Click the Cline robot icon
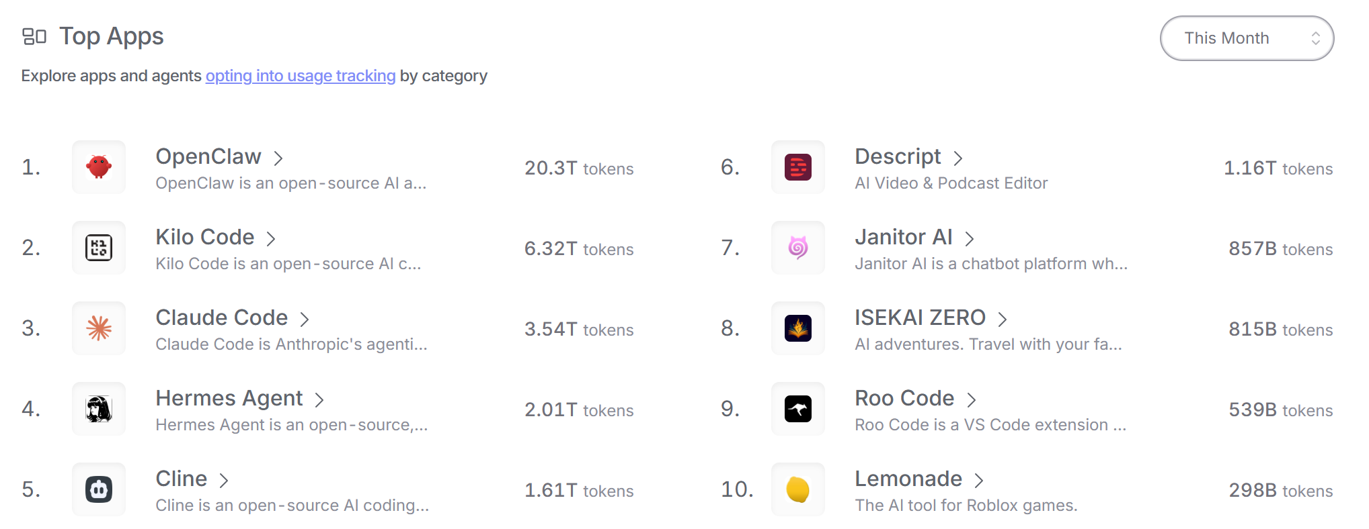Screen dimensions: 1369x529 tap(99, 489)
